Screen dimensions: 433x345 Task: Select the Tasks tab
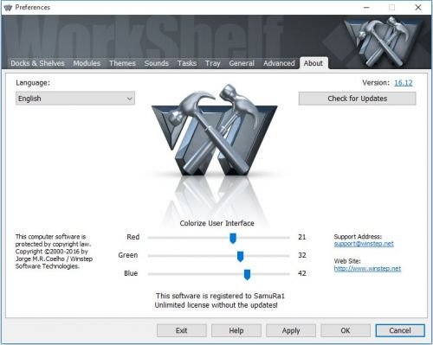187,63
